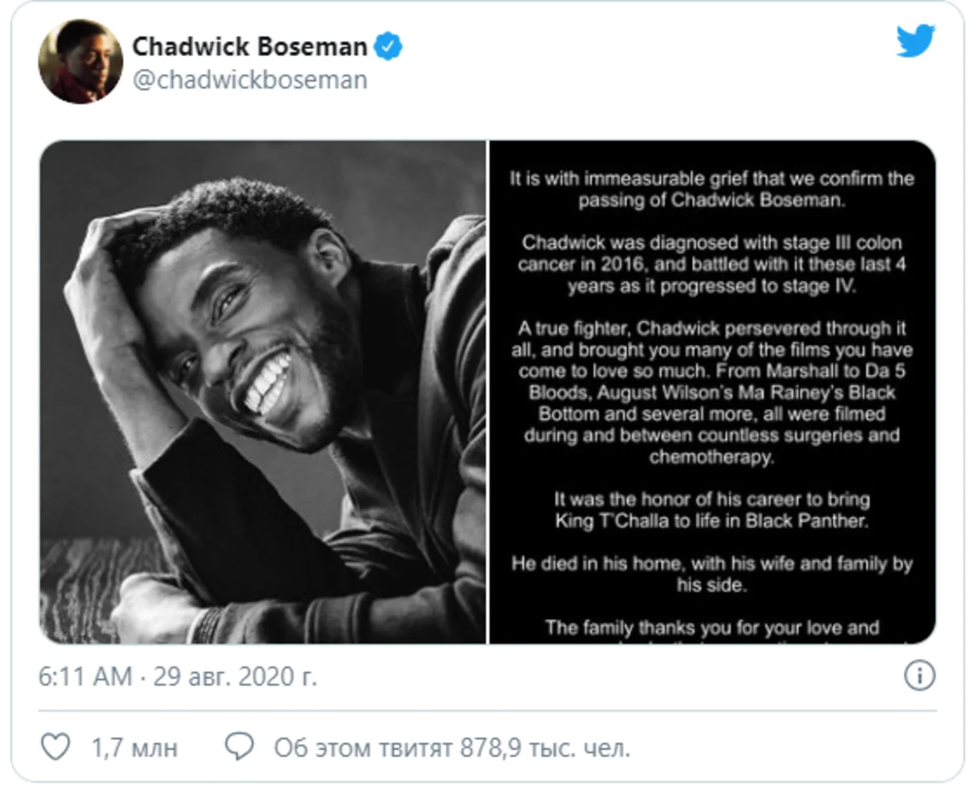The image size is (979, 788).
Task: Open "Об этом твитят 878,9 тыс. чел." link
Action: [451, 747]
